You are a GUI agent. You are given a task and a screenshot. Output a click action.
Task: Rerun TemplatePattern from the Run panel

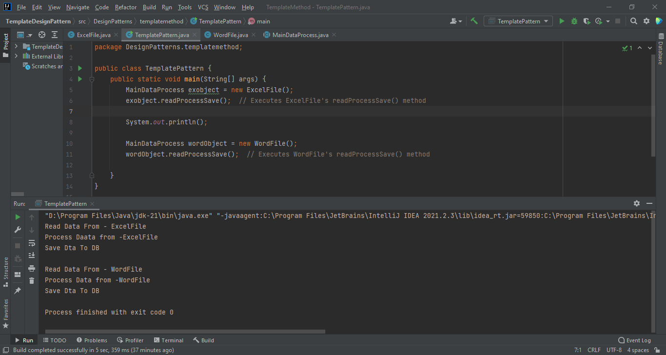pyautogui.click(x=18, y=217)
